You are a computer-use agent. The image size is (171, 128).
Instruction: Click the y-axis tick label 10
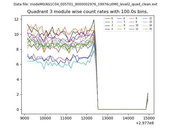(17, 34)
